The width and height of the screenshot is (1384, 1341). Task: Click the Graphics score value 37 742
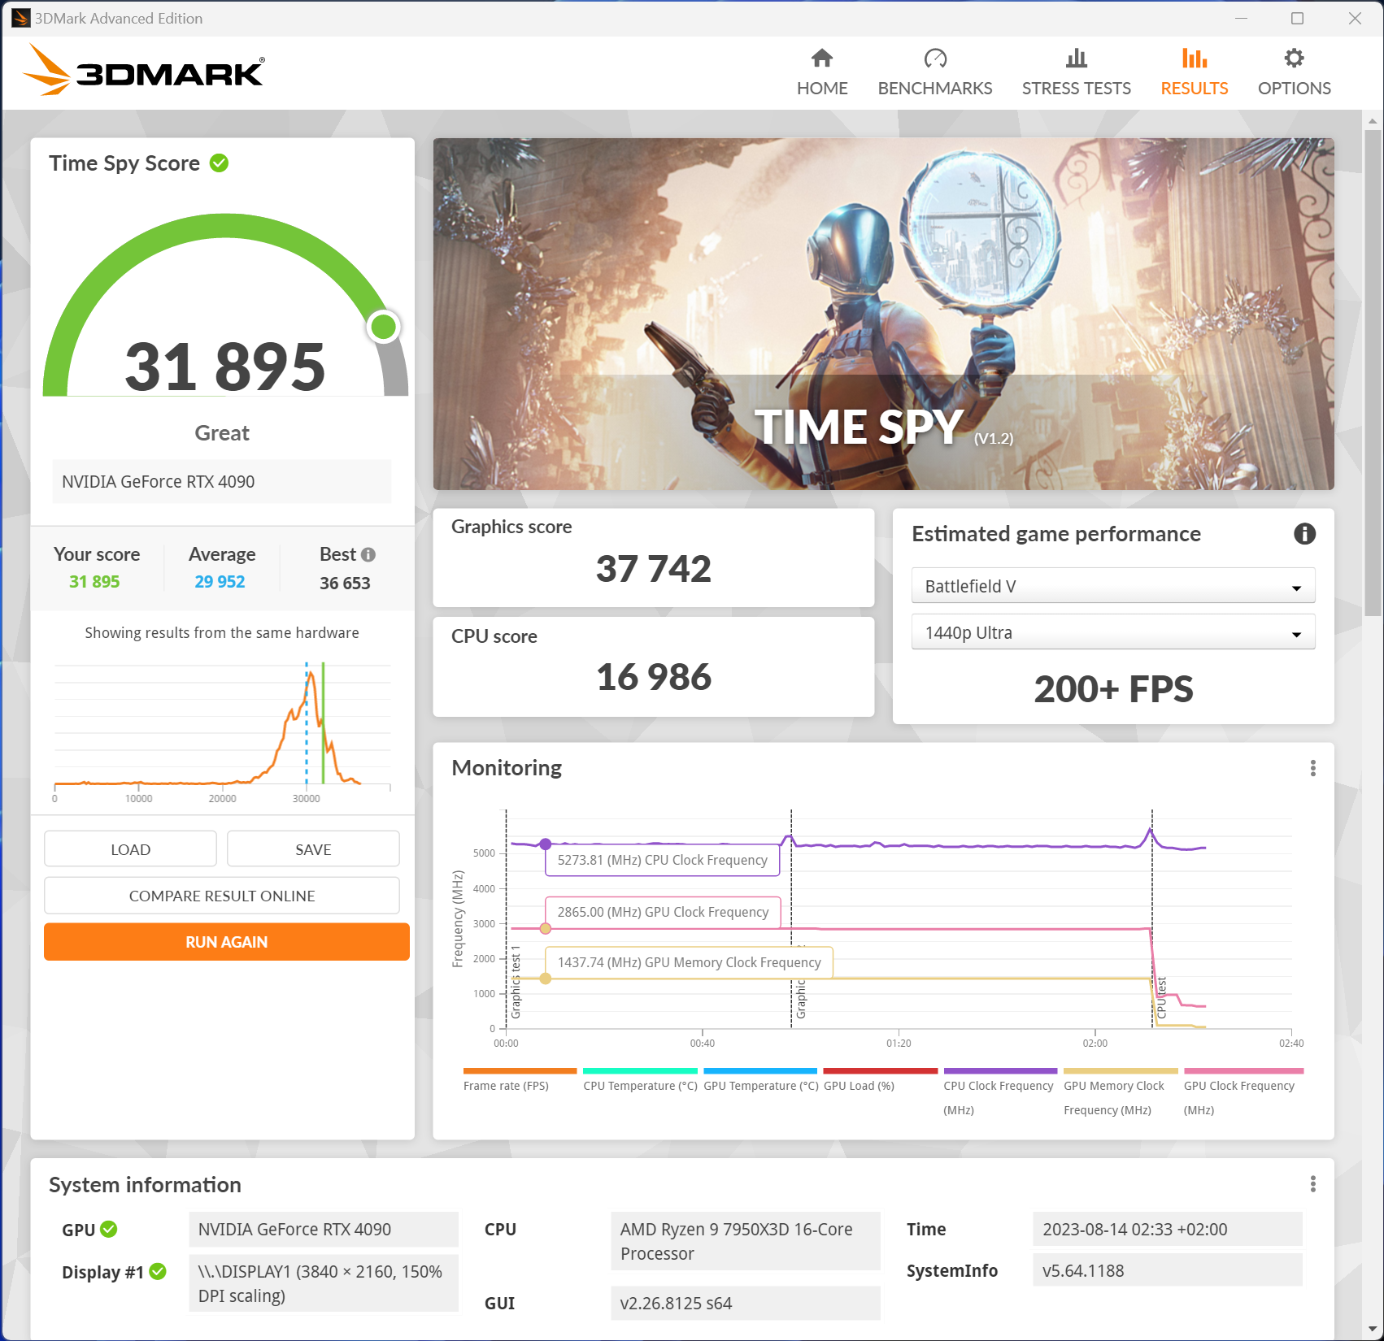(x=654, y=568)
